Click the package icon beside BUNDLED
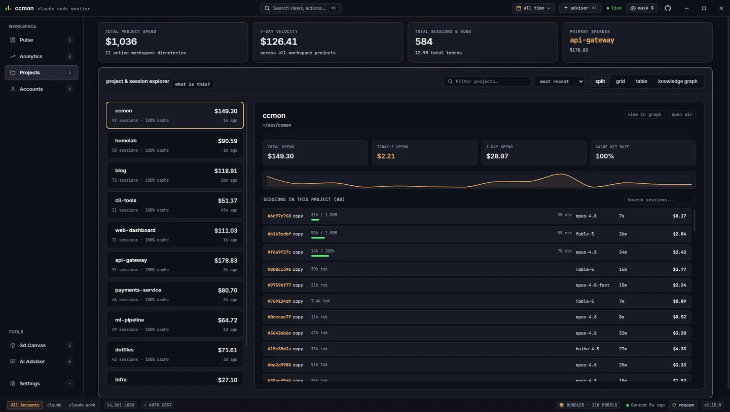 562,405
